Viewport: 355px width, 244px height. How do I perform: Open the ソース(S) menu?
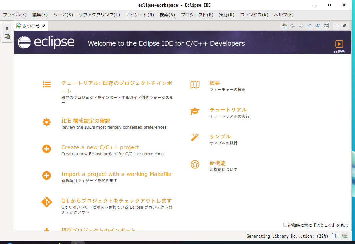point(63,15)
